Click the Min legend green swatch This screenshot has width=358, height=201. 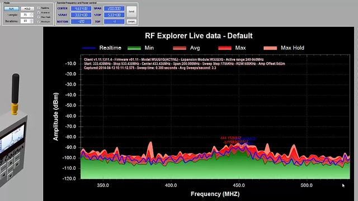pyautogui.click(x=134, y=48)
